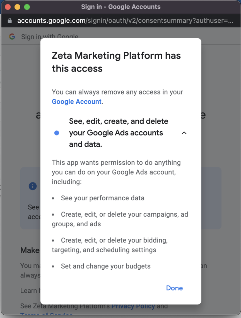The height and width of the screenshot is (318, 241).
Task: Open the Google Account link
Action: [76, 101]
